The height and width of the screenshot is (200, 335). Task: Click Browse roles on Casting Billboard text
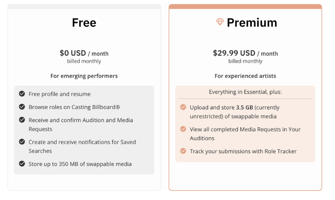pos(75,107)
